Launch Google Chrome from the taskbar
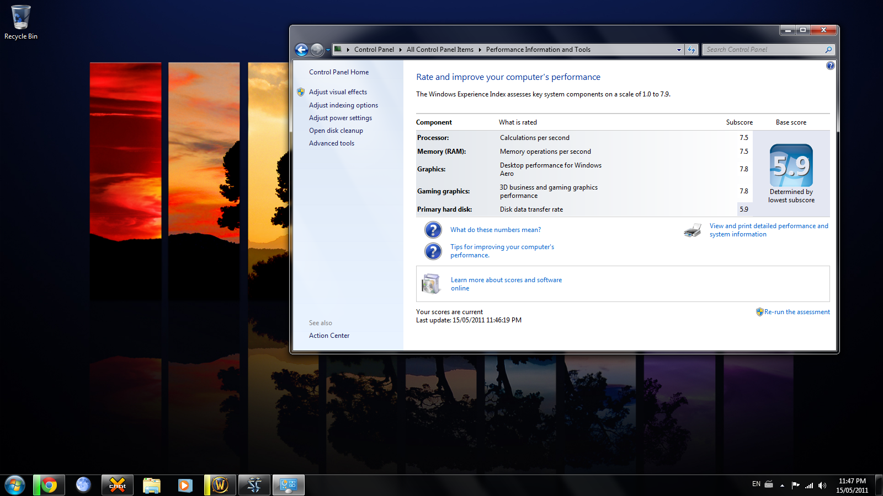 point(49,485)
